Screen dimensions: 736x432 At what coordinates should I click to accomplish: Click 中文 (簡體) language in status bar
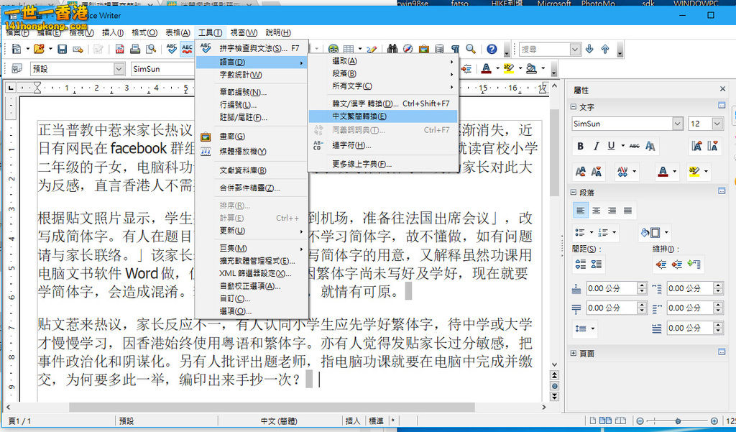pyautogui.click(x=279, y=420)
